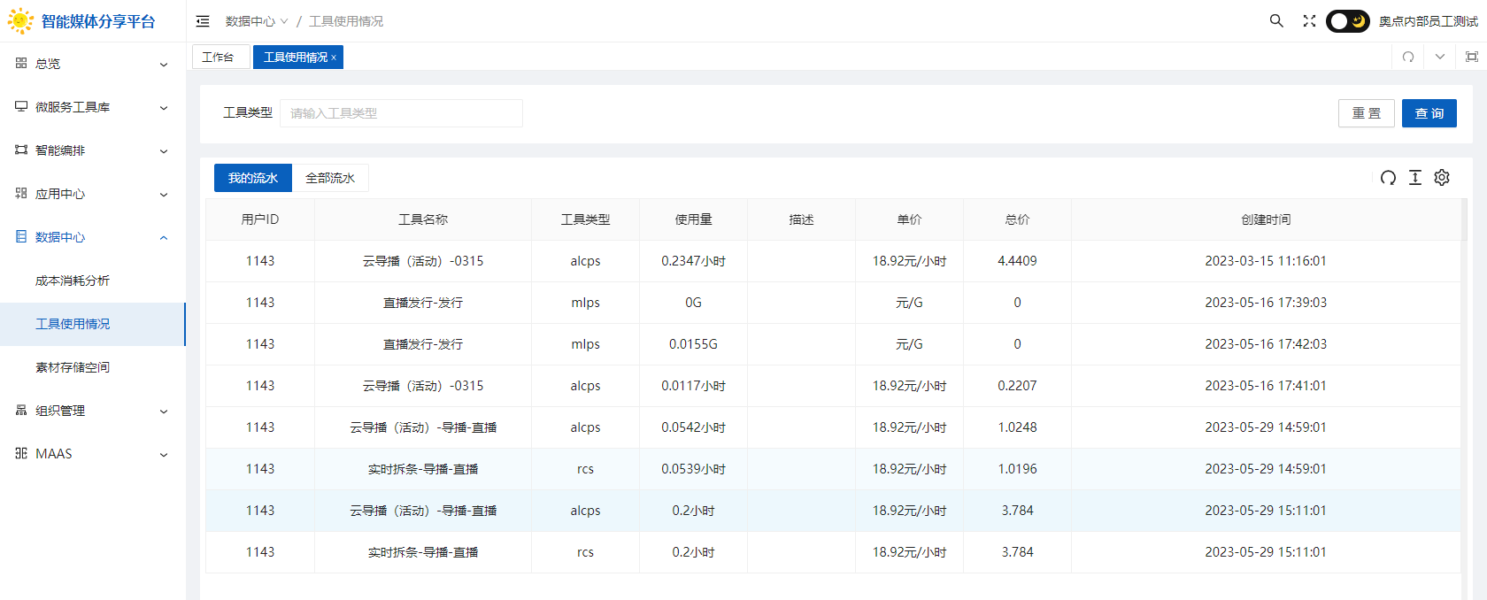Enter fullscreen with the expand arrows icon
The image size is (1487, 600).
point(1310,20)
